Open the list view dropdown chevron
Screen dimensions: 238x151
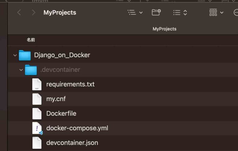[x=141, y=13]
